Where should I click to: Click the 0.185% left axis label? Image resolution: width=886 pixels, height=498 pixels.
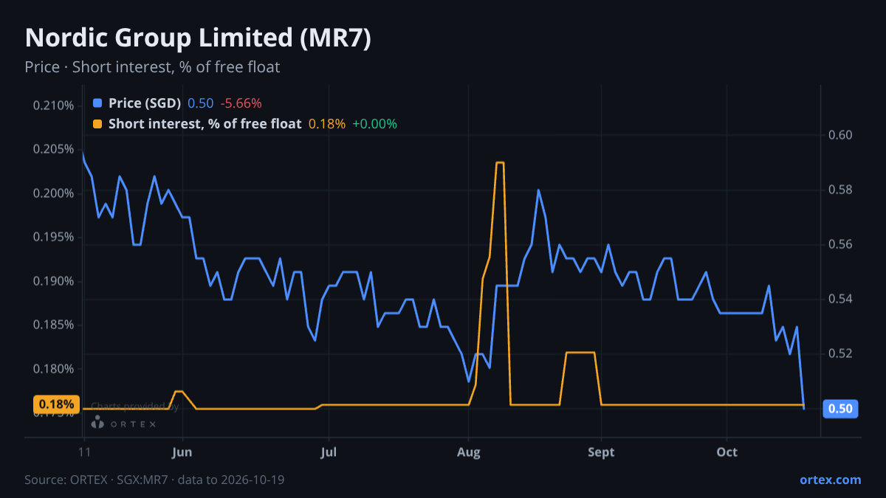tap(54, 325)
